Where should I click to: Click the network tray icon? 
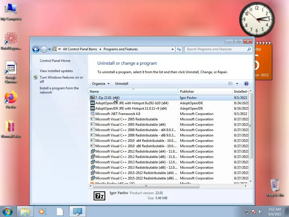pyautogui.click(x=247, y=212)
